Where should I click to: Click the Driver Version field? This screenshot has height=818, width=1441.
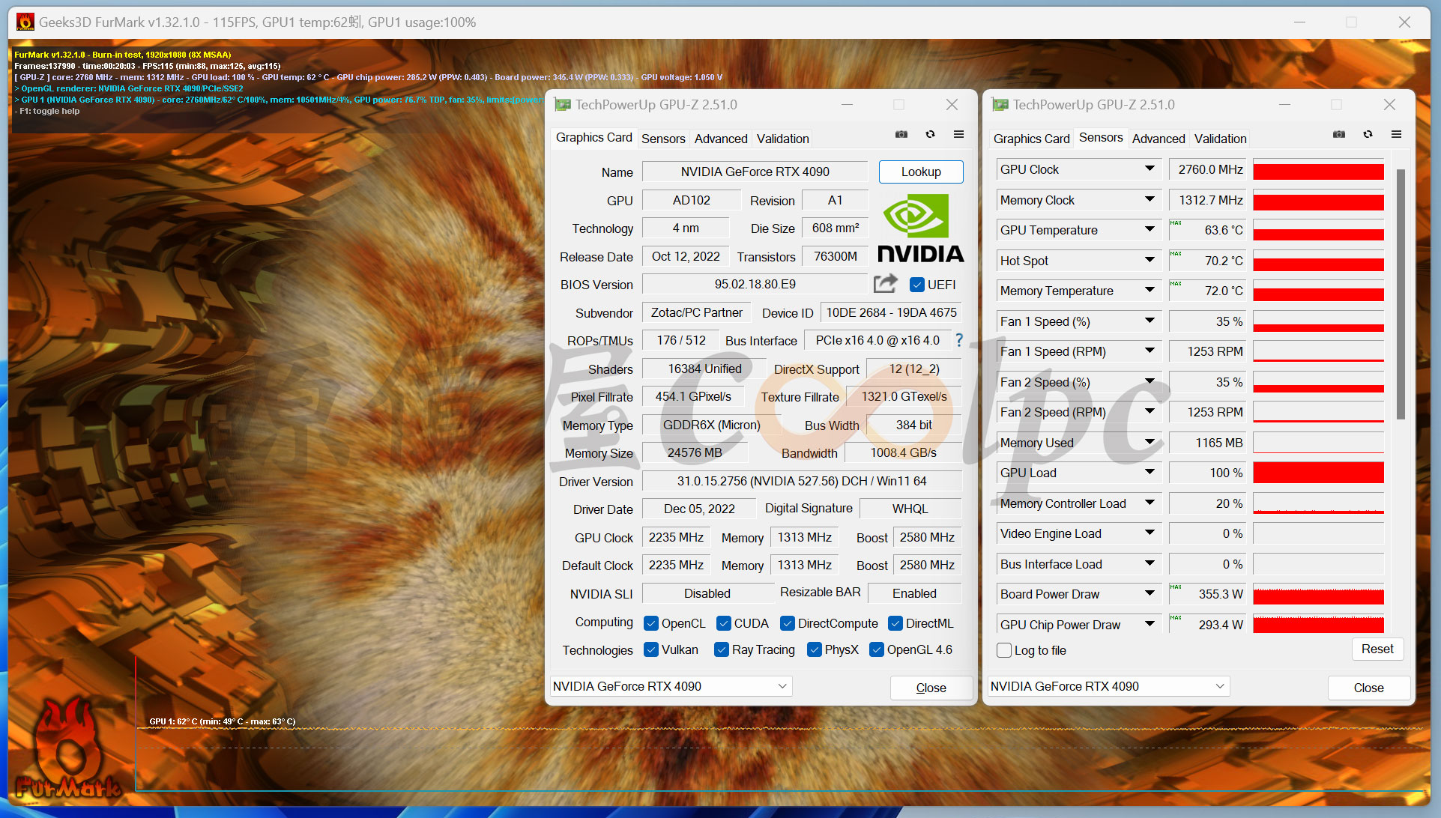[802, 481]
